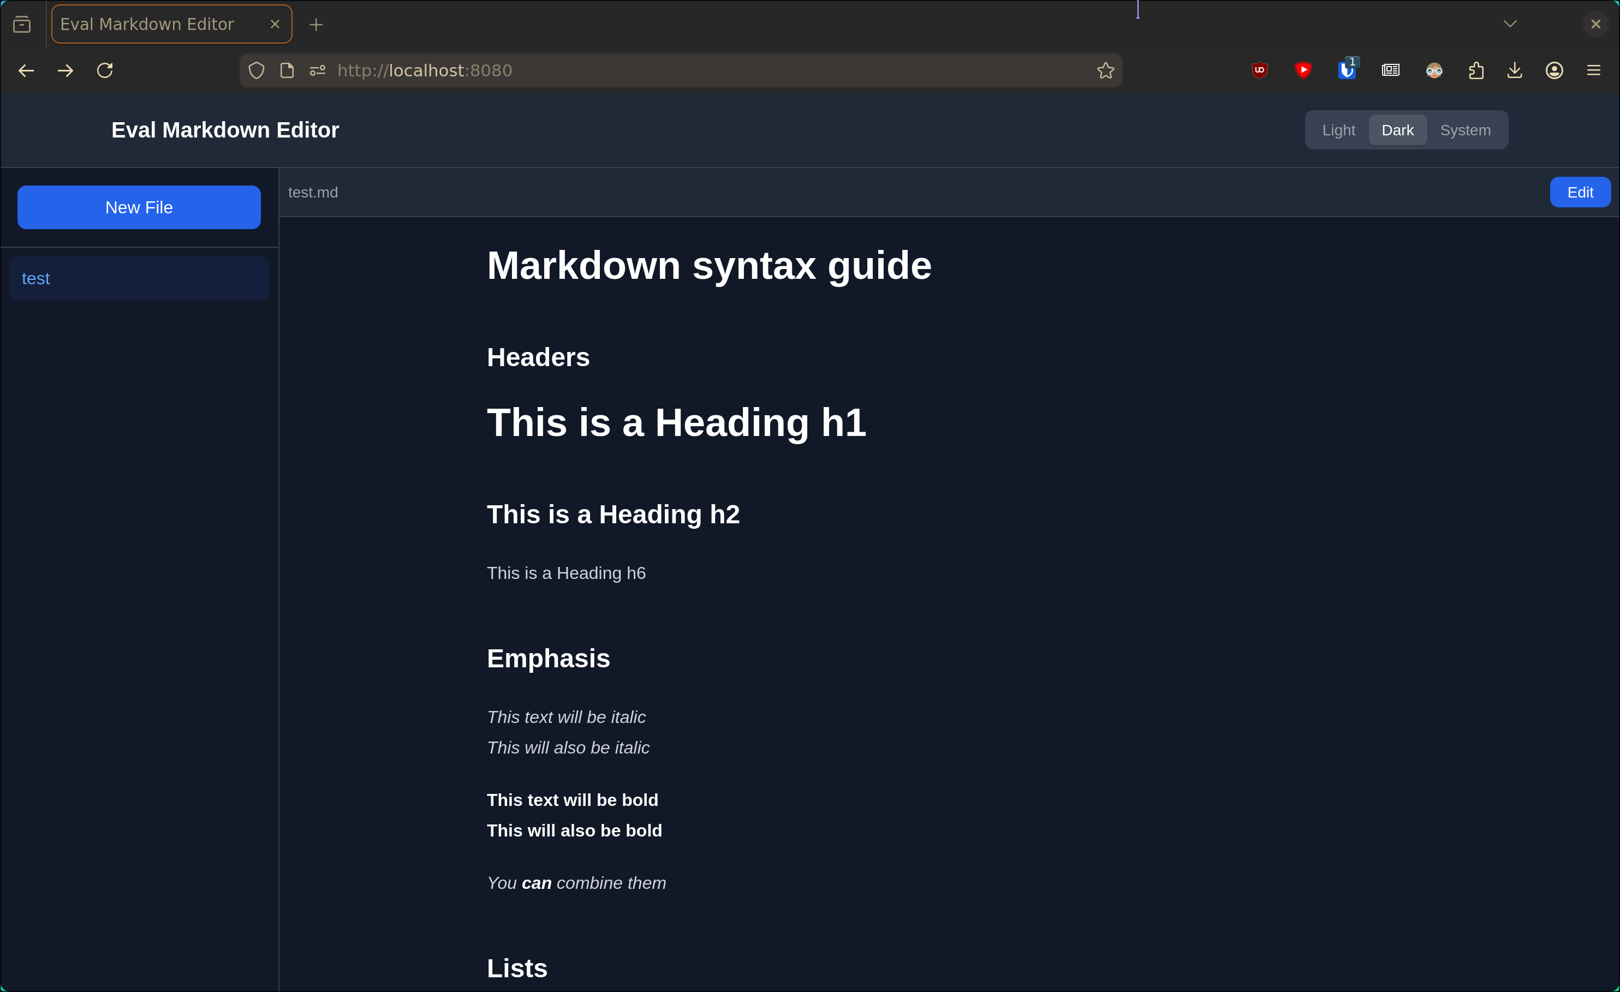
Task: Click the forward navigation arrow
Action: [65, 70]
